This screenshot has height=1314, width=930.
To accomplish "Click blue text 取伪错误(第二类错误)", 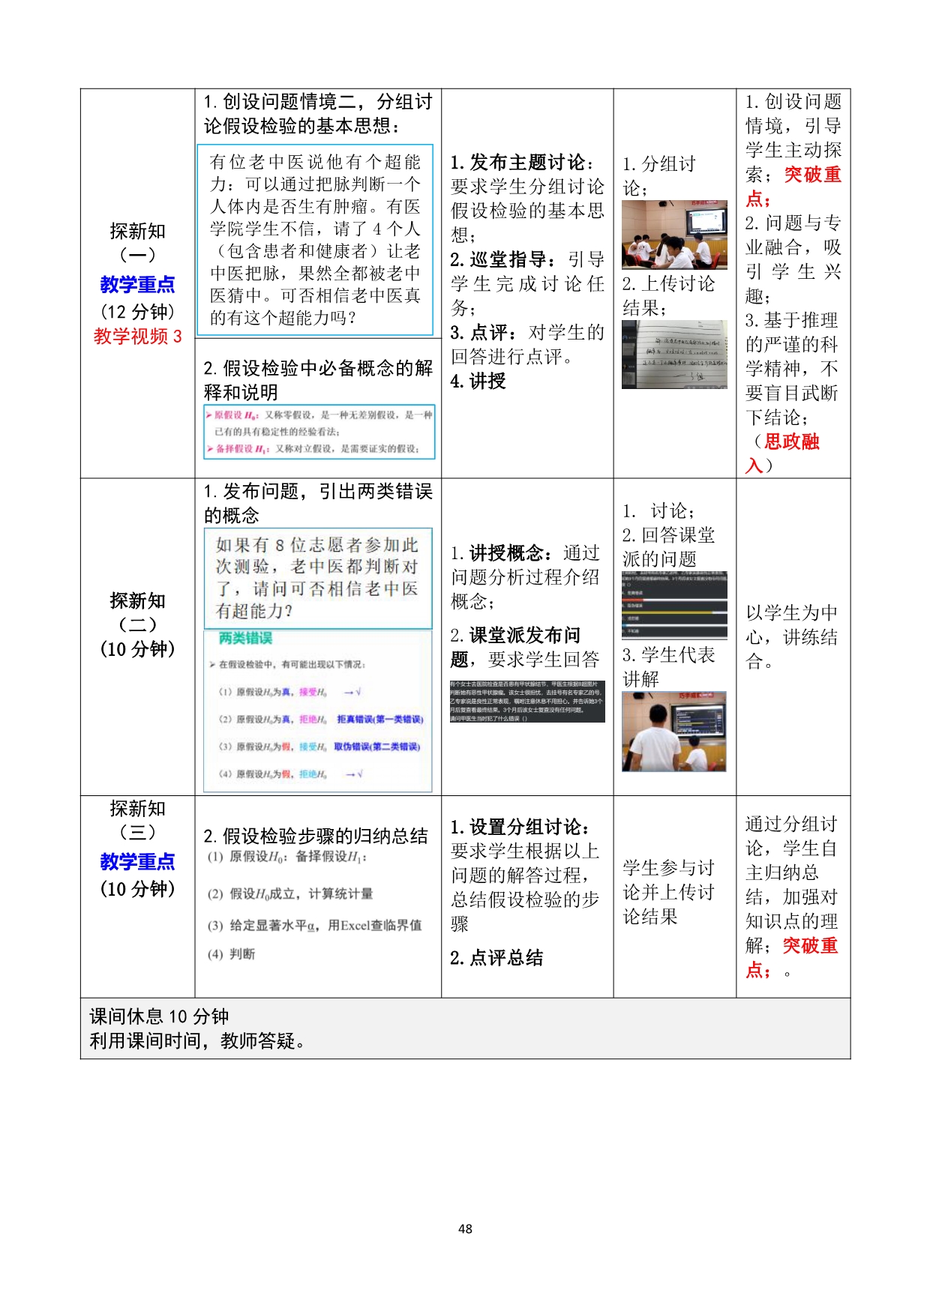I will pos(376,747).
